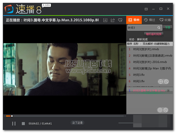Select result 叶问3[贺岁片]-2016.rmvb
Screen dimensions: 176x133
pyautogui.click(x=150, y=62)
